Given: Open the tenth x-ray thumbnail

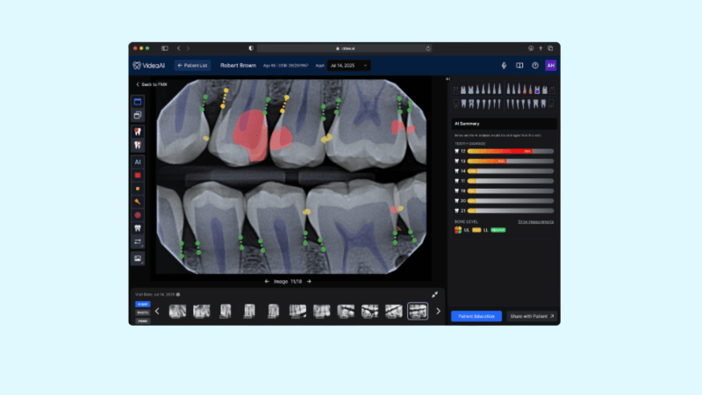Looking at the screenshot, I should point(393,312).
